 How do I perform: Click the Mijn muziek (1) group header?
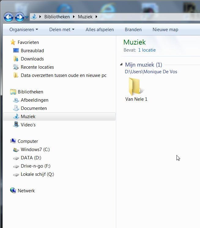pos(143,65)
